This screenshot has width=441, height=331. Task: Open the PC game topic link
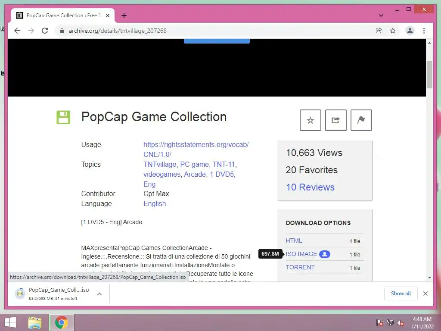194,164
